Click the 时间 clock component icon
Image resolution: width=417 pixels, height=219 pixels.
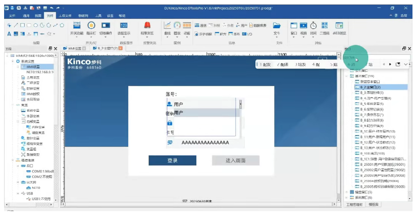(x=313, y=25)
